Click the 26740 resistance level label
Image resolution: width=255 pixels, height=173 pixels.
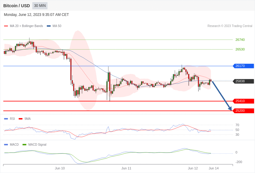[240, 40]
